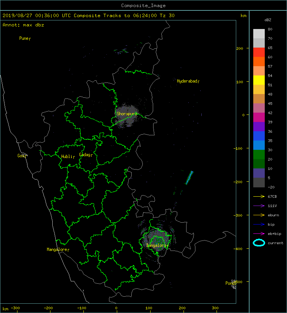287x313 pixels.
Task: Click the yellow 67CB track arrow
Action: coord(259,196)
